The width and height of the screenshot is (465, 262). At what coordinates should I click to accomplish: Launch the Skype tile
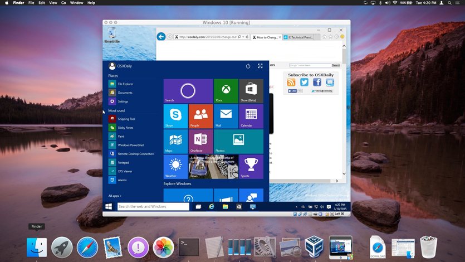point(175,116)
